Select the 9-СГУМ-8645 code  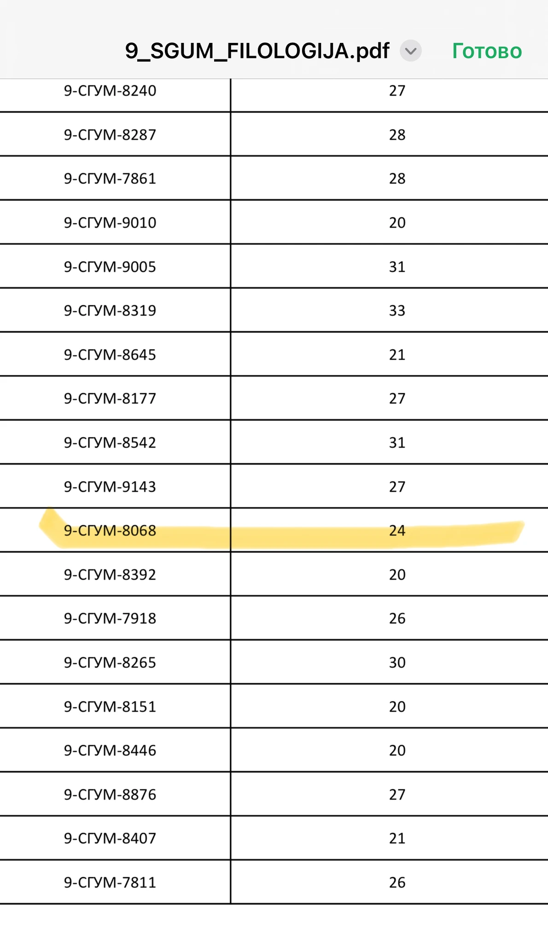(x=110, y=355)
